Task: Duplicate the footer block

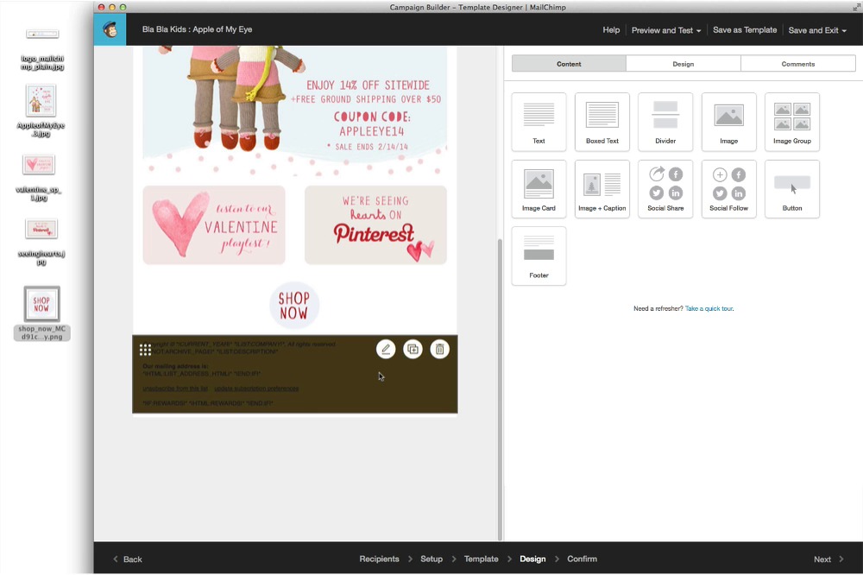Action: (413, 349)
